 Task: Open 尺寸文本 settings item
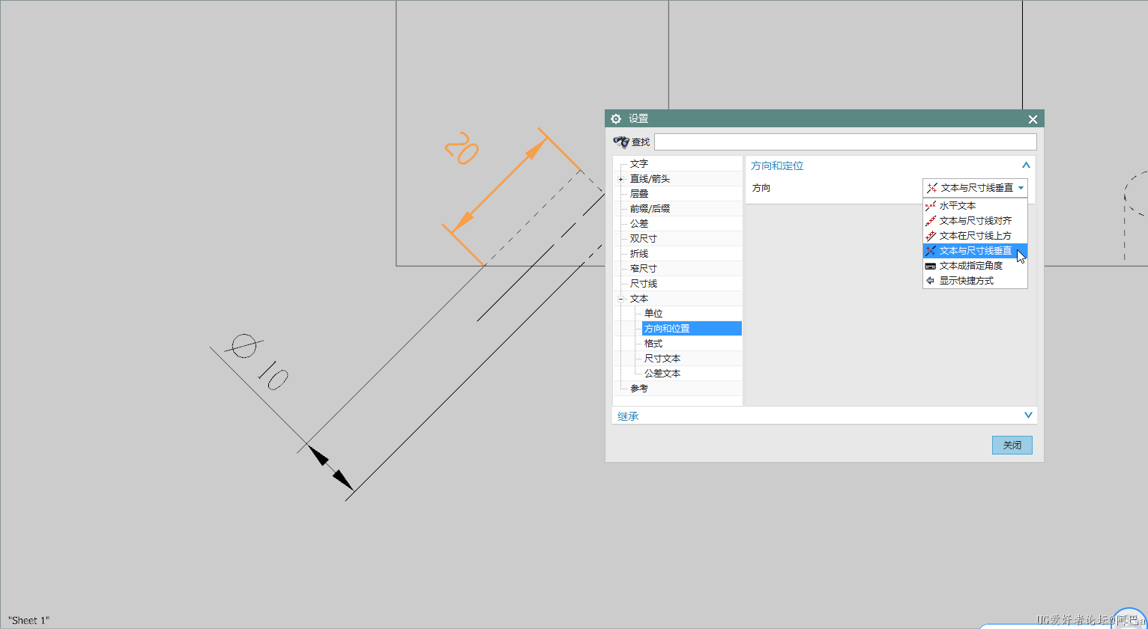pyautogui.click(x=662, y=359)
